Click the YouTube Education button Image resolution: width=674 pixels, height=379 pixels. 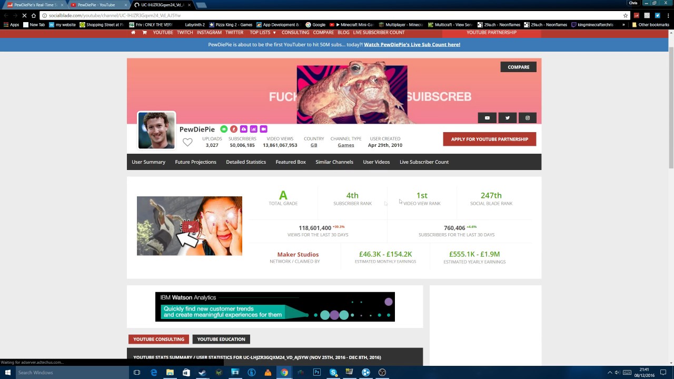(221, 339)
